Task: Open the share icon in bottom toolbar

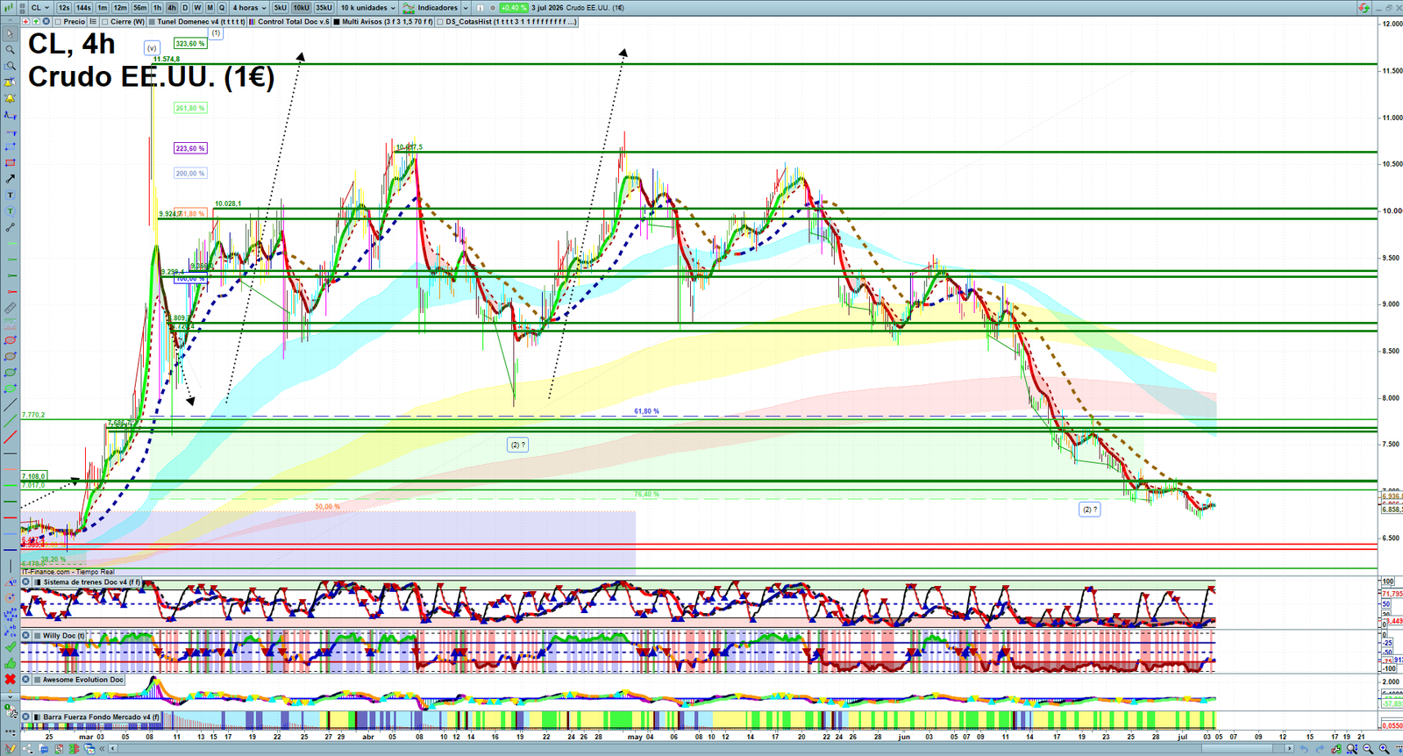Action: (x=28, y=748)
